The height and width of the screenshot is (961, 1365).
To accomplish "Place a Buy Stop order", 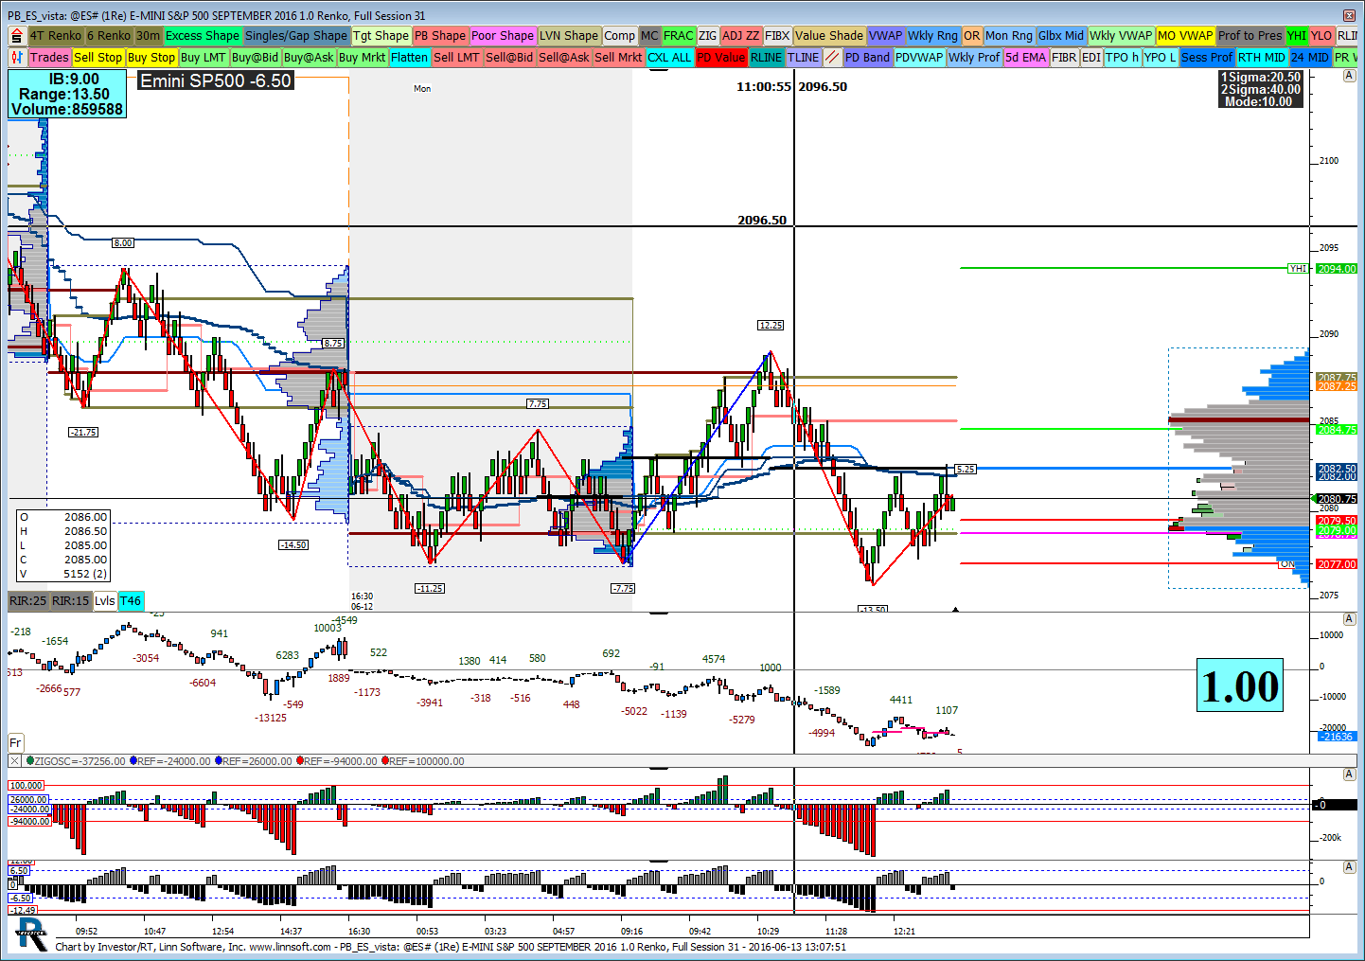I will click(x=151, y=58).
